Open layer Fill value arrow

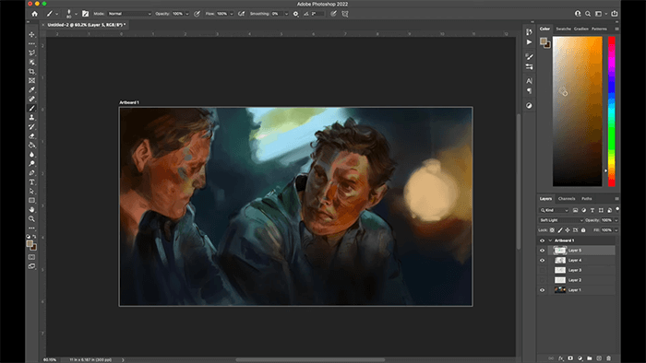click(x=616, y=230)
